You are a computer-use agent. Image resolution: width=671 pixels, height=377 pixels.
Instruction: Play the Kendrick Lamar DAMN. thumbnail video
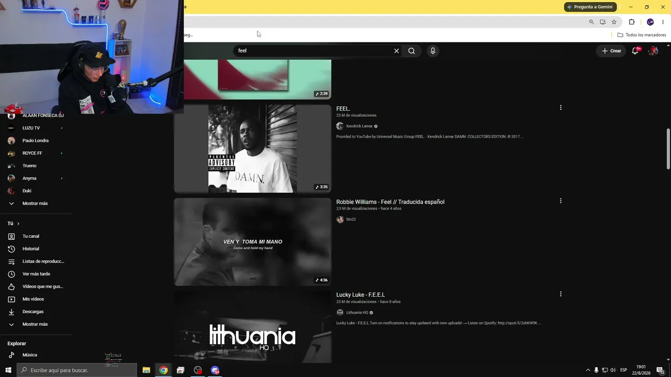click(x=253, y=149)
